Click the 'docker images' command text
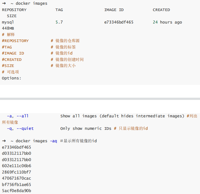200x194 pixels. point(31,3)
